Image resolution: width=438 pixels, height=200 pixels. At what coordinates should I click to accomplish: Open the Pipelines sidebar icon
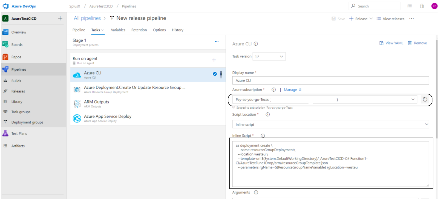click(5, 69)
